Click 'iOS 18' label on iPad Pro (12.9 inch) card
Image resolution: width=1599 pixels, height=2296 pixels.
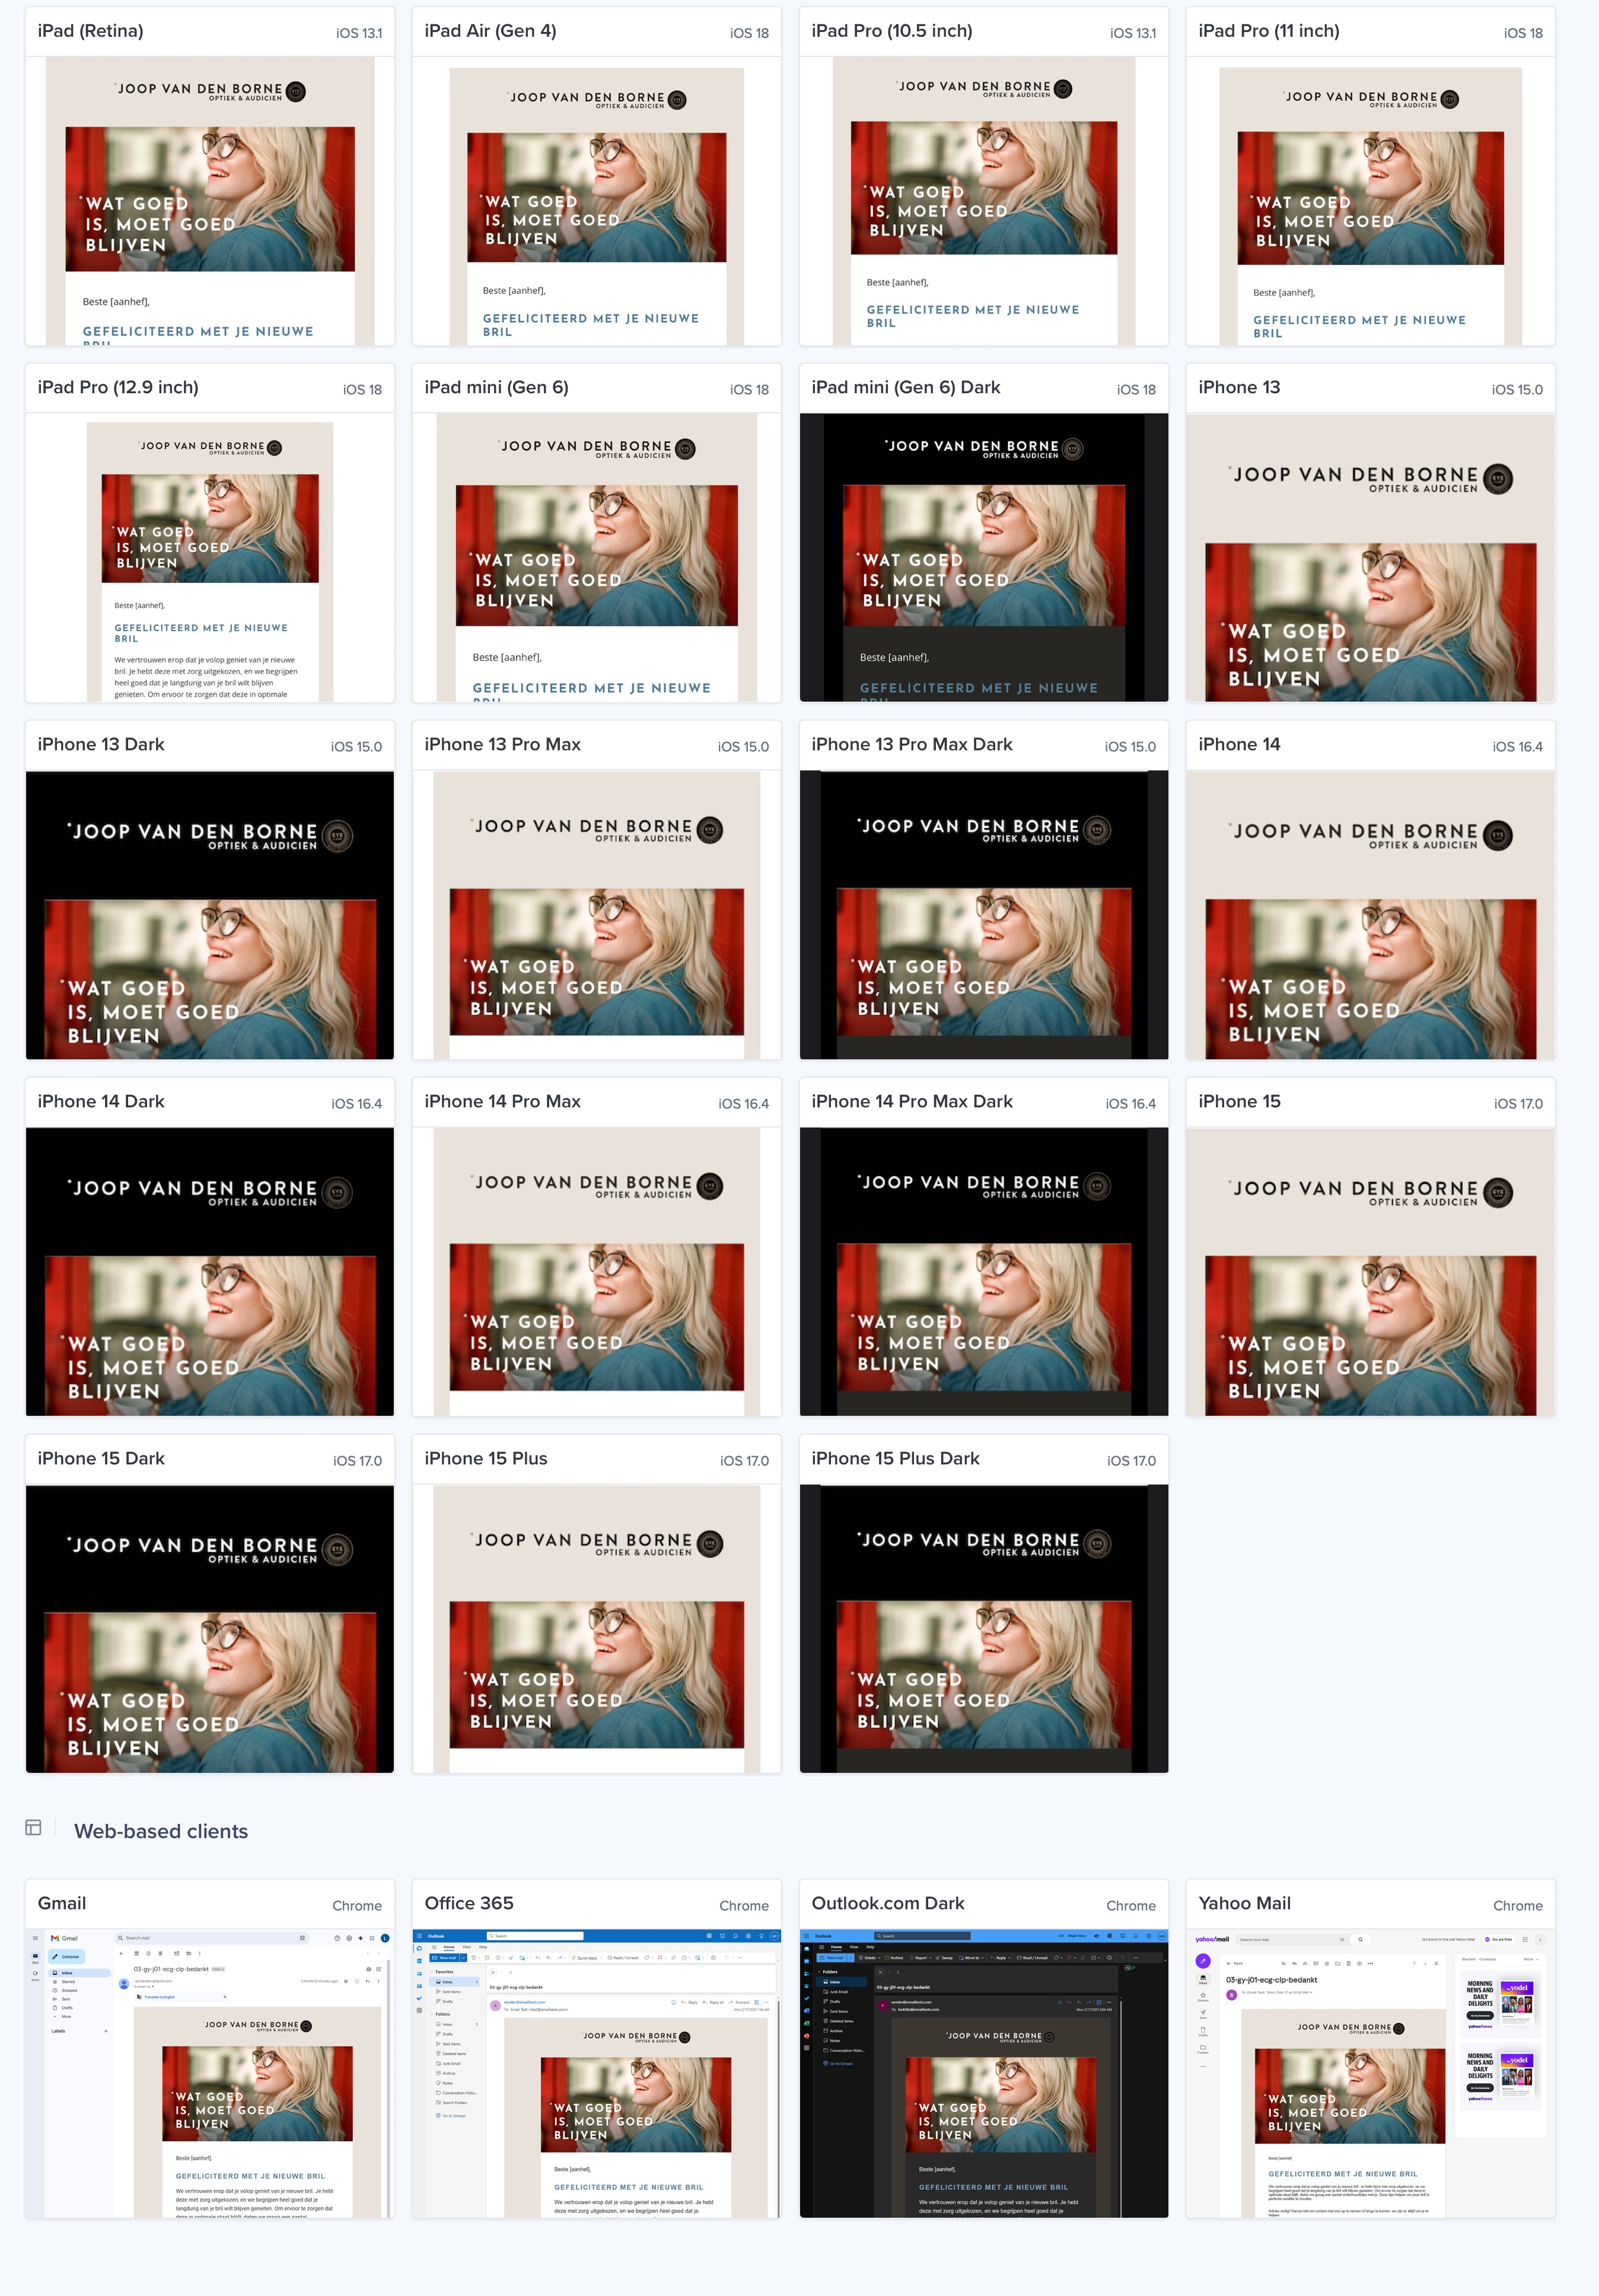[362, 391]
